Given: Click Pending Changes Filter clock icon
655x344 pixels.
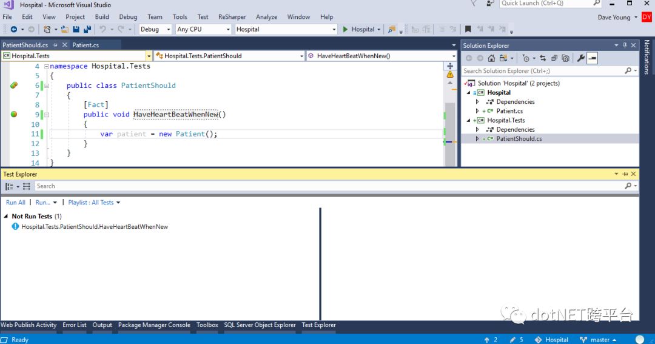Looking at the screenshot, I should (526, 58).
